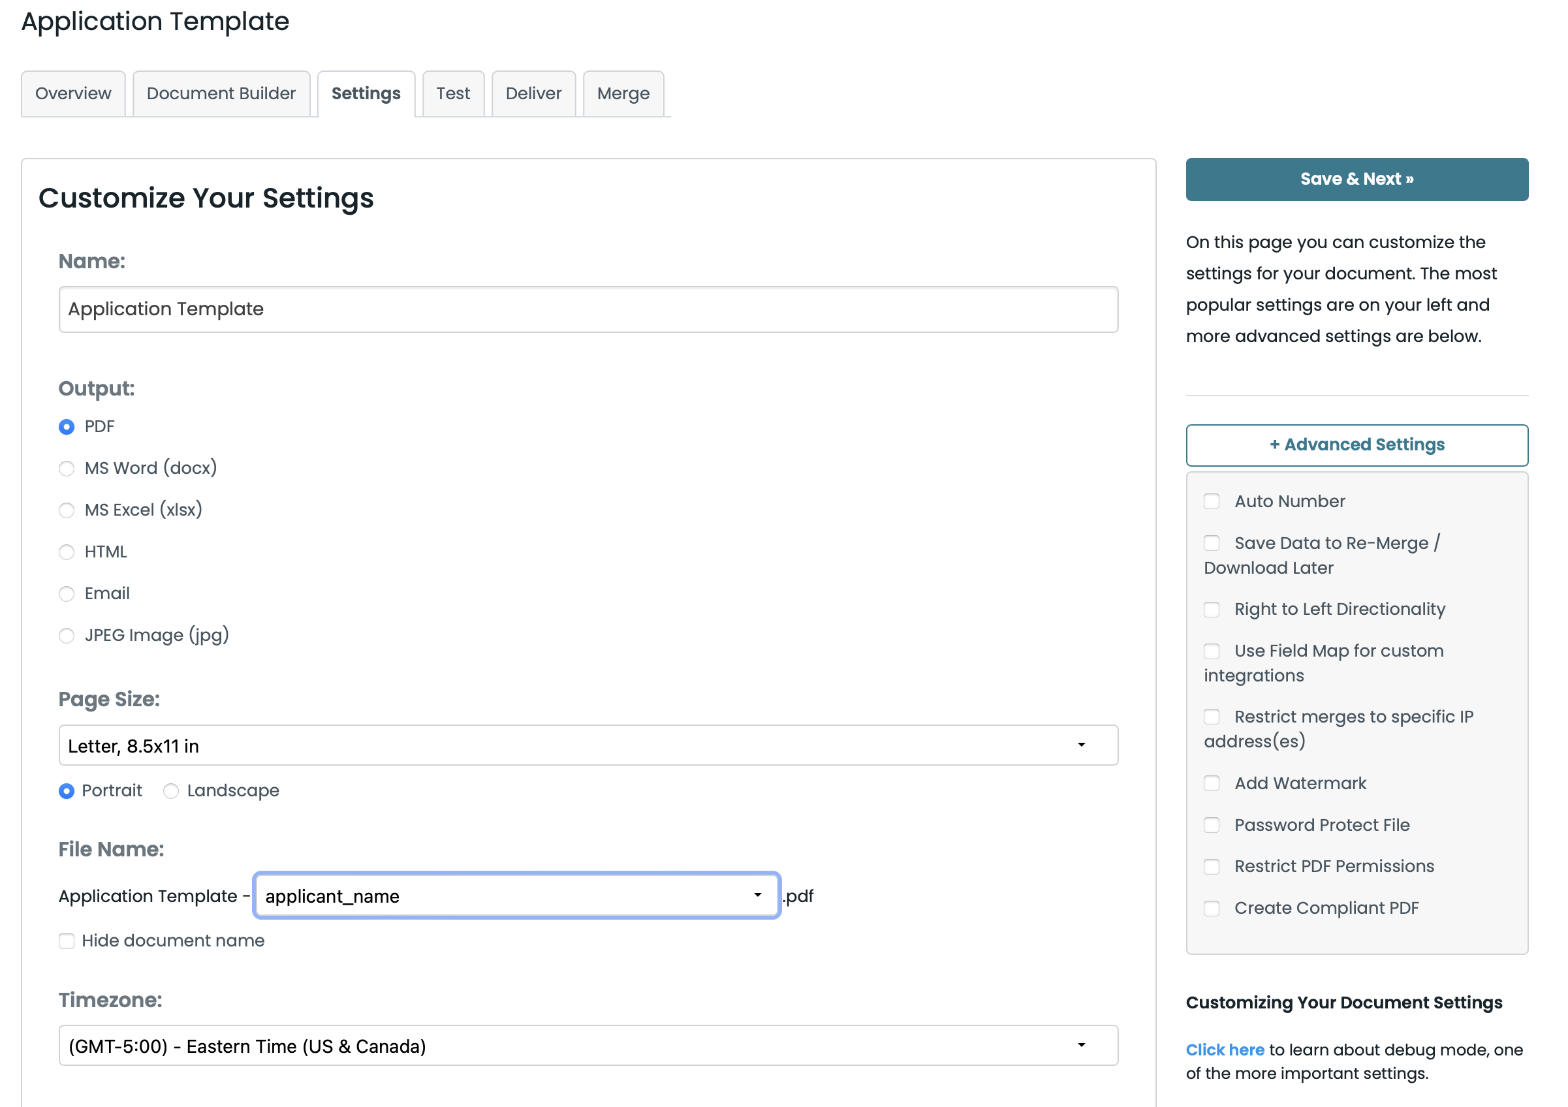Open the applicant_name file name dropdown
Image resolution: width=1568 pixels, height=1107 pixels.
[516, 896]
